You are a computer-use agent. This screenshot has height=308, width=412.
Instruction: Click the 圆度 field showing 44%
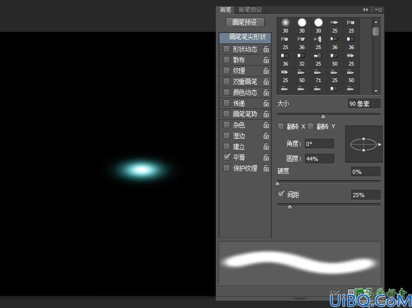pos(319,159)
